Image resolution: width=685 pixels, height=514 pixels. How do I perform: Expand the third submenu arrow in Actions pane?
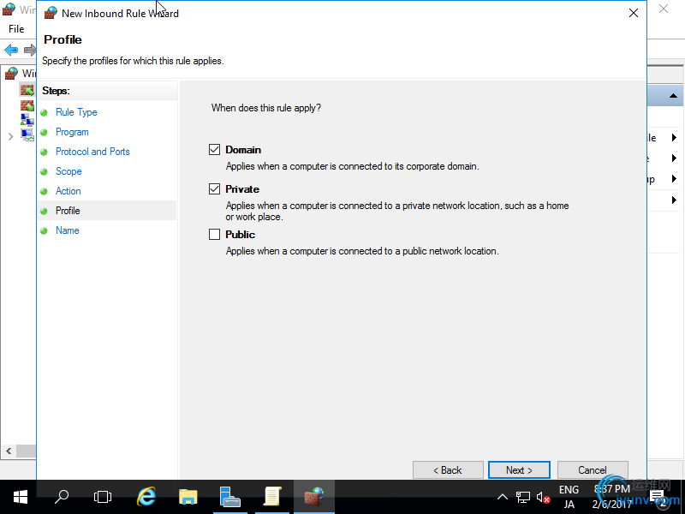click(674, 178)
